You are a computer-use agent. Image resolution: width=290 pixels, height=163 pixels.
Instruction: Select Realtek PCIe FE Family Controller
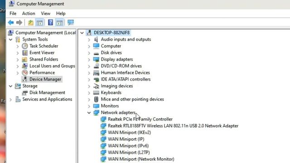[140, 119]
